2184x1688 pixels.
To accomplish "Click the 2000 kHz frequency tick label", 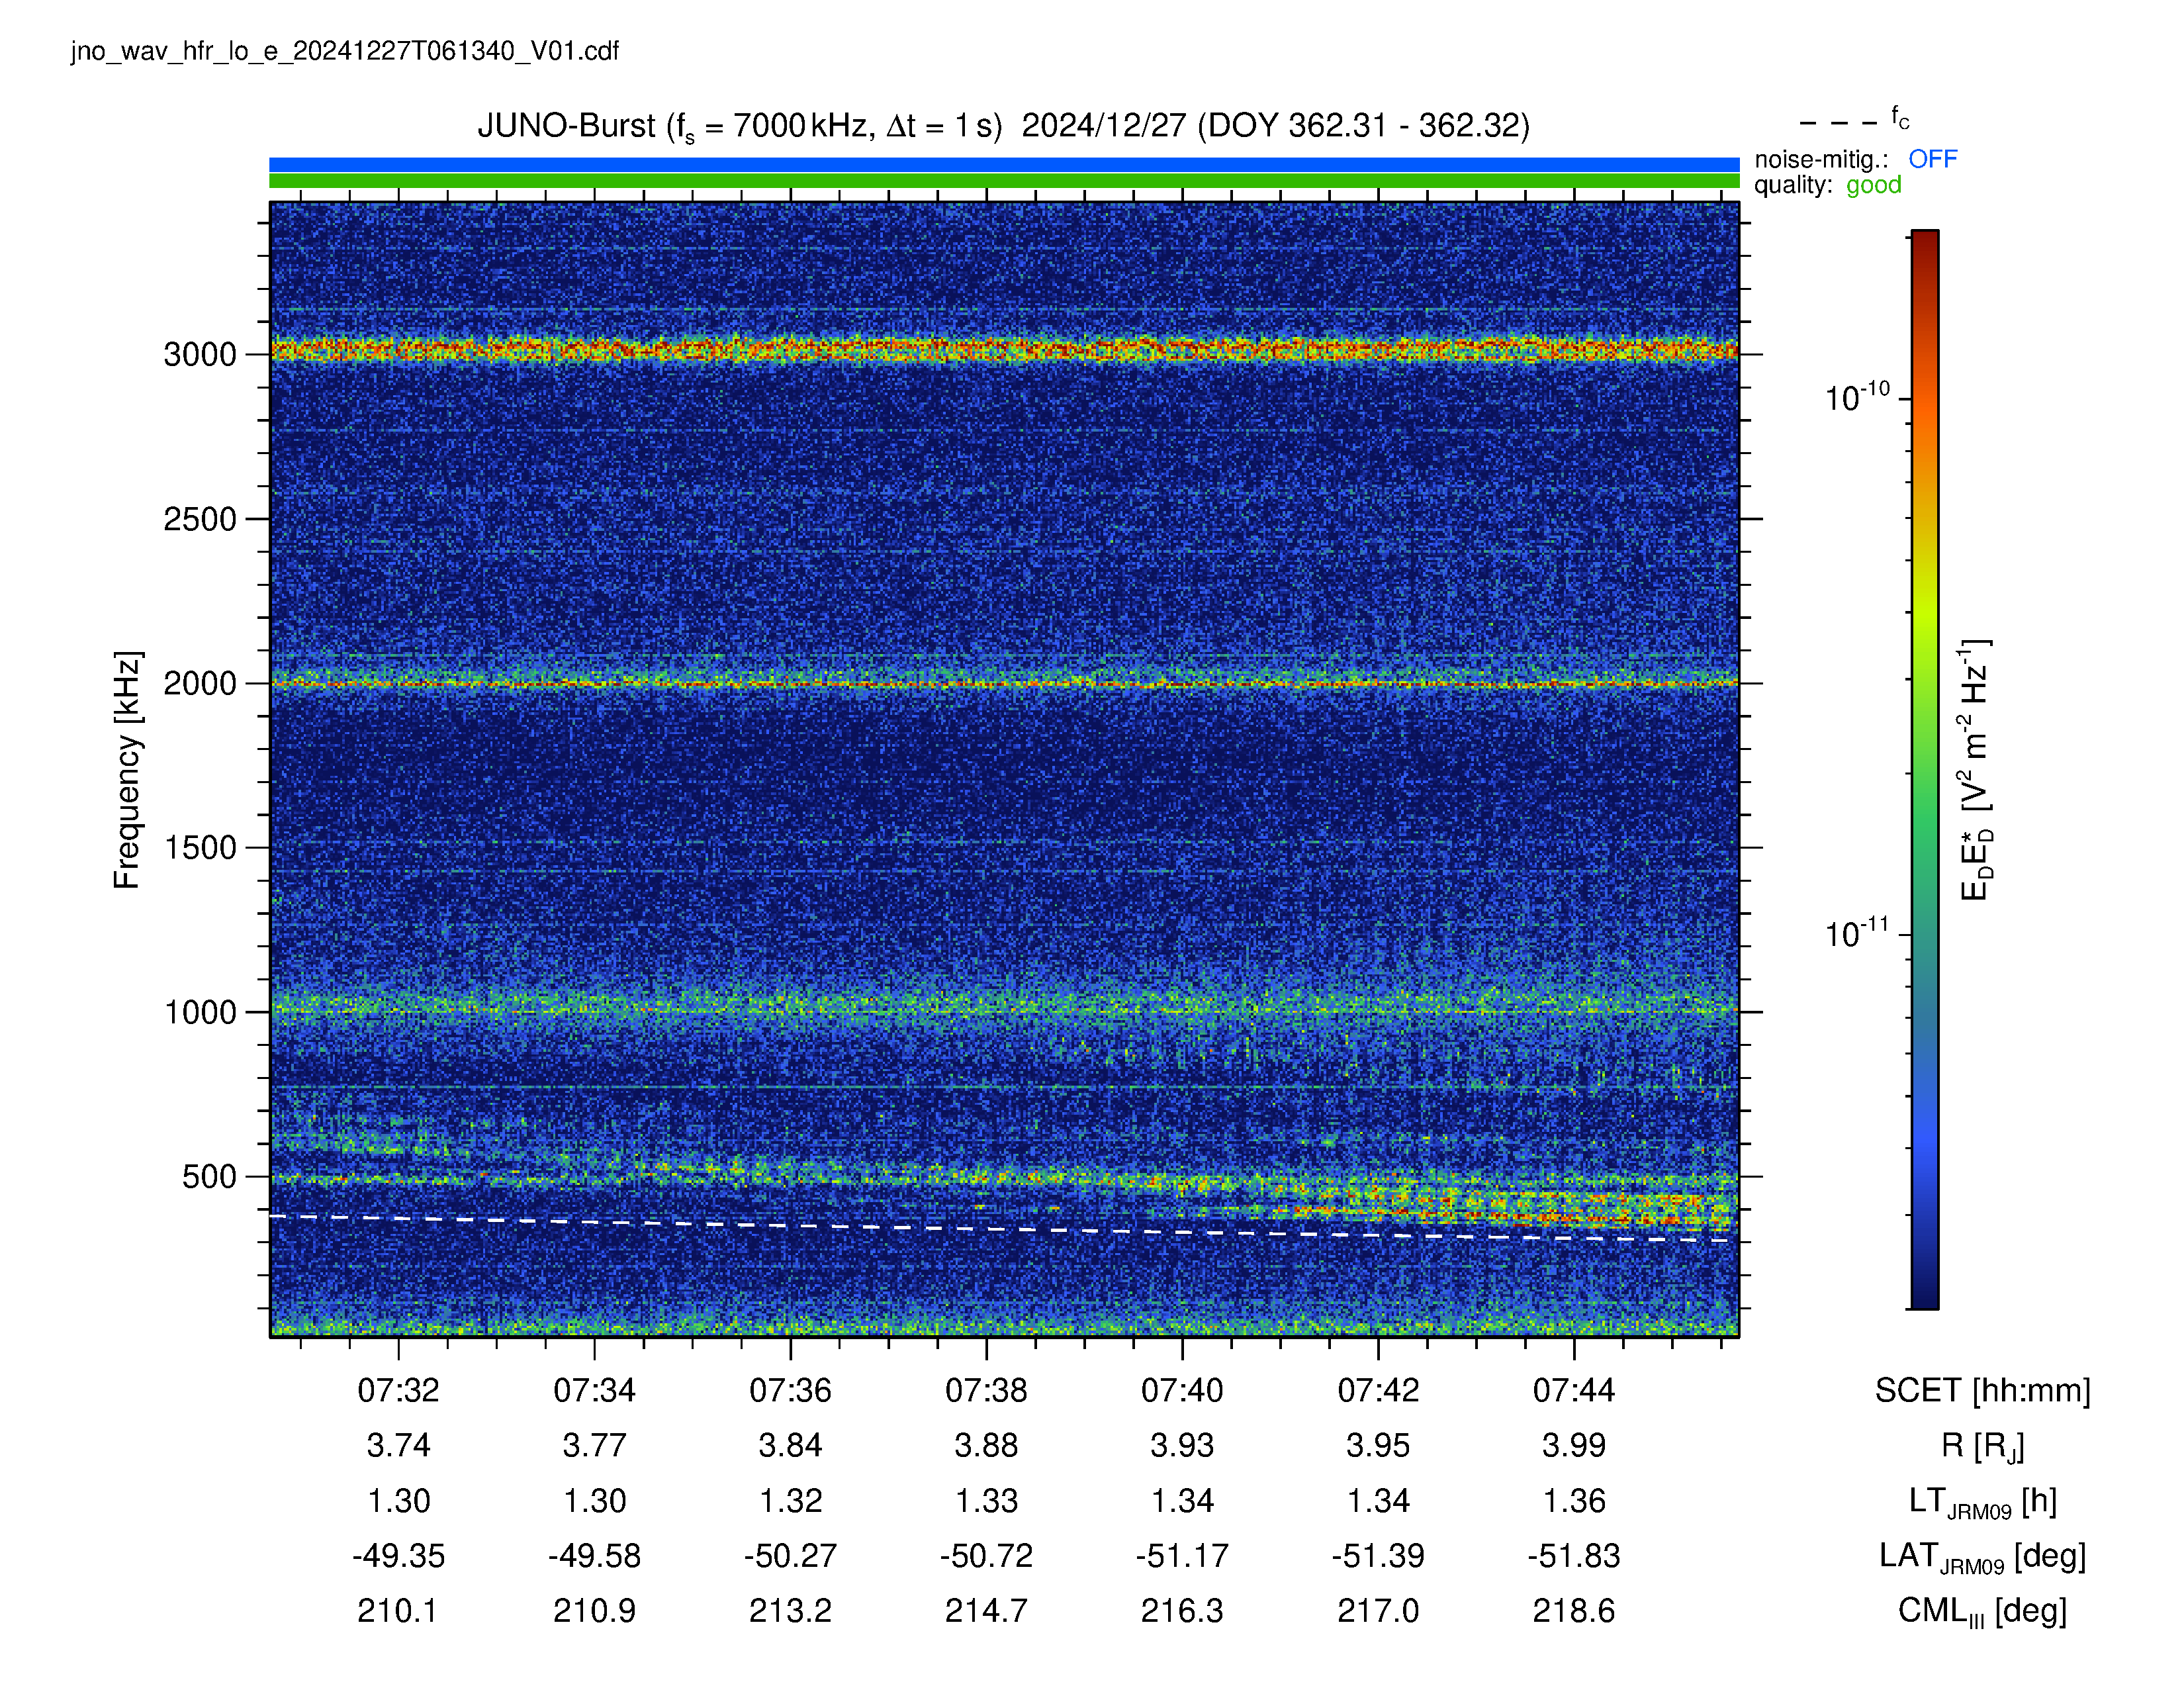I will point(200,683).
